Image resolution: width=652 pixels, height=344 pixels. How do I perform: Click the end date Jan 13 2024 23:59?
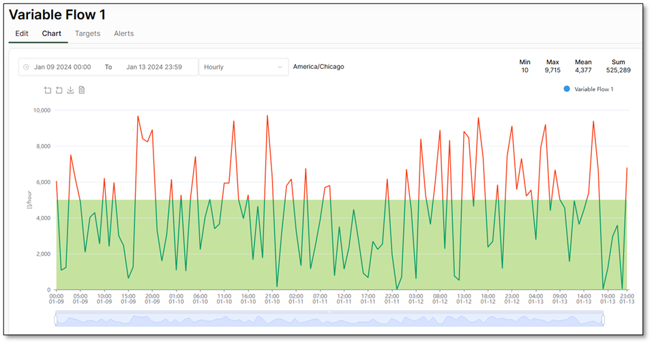coord(154,67)
